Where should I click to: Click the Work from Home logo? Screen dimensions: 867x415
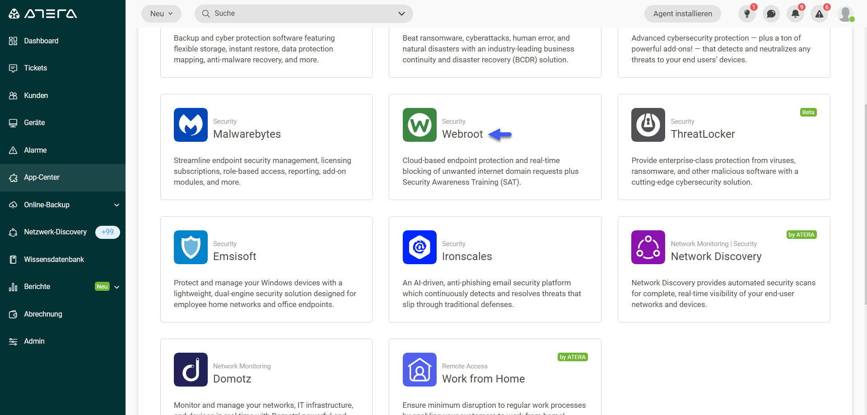click(420, 369)
